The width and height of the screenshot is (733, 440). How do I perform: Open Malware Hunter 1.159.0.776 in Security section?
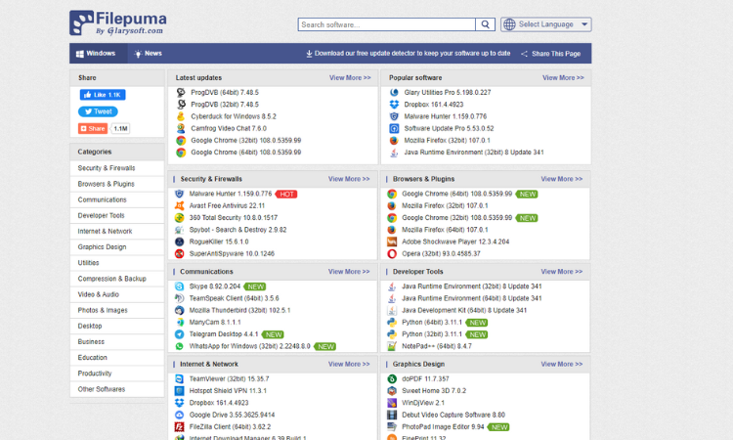pos(231,194)
